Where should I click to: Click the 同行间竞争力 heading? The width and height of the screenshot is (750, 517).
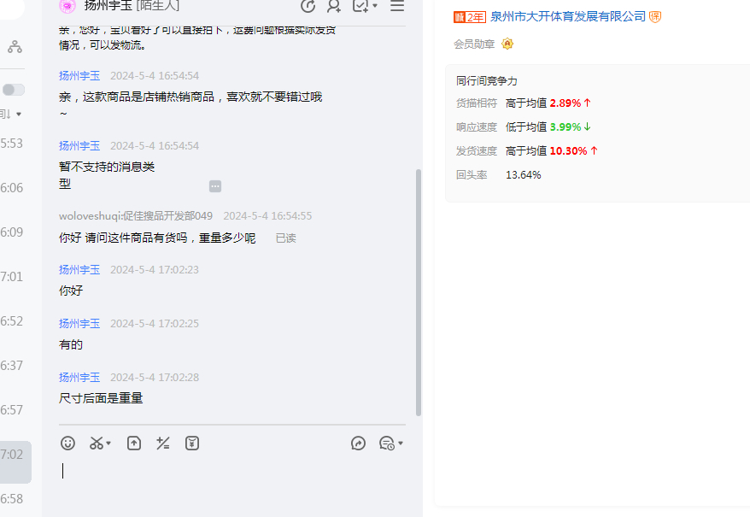[486, 81]
